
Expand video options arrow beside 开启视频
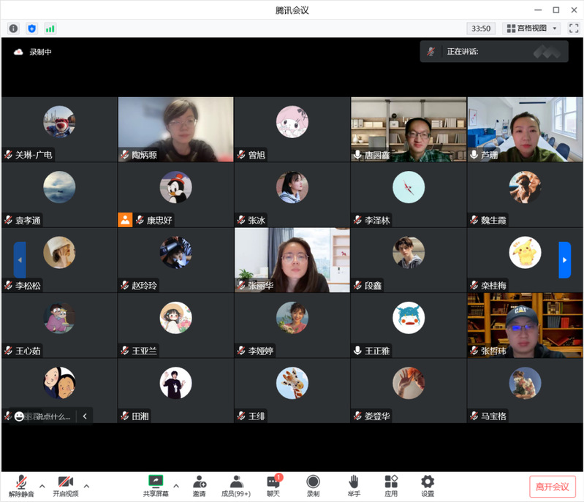[86, 486]
